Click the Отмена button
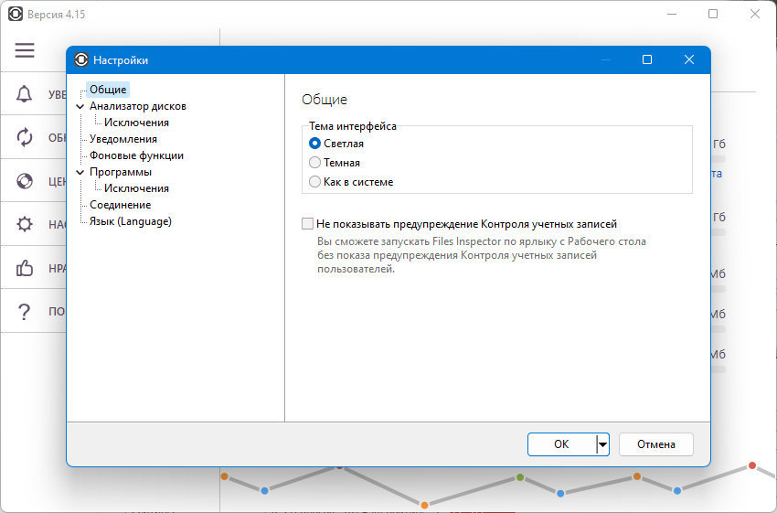 [x=656, y=444]
